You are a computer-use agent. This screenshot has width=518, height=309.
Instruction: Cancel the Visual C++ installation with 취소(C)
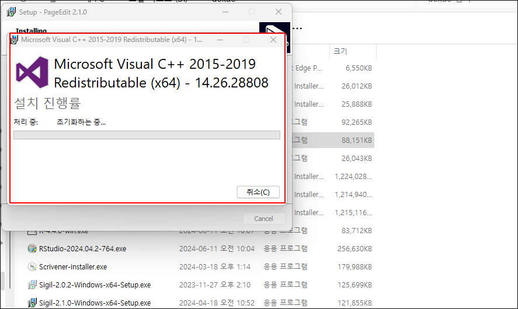(258, 192)
